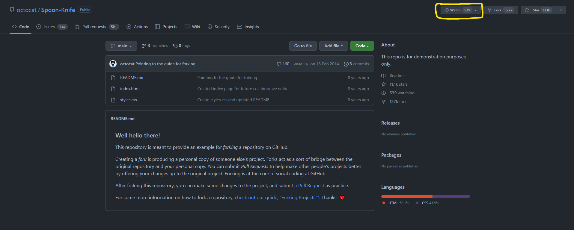Open 'Created index page' commit message link
574x230 pixels.
242,89
